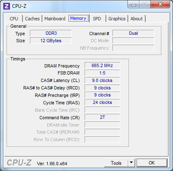Image resolution: width=173 pixels, height=171 pixels.
Task: Minimize the CPU-Z window
Action: point(133,5)
